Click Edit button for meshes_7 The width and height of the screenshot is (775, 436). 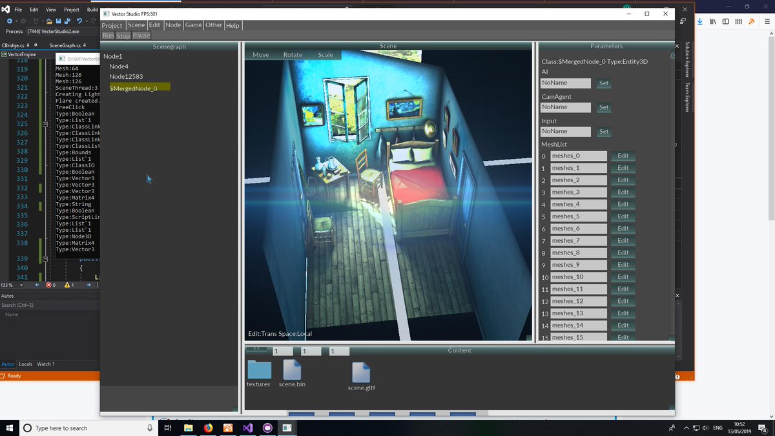click(x=623, y=241)
